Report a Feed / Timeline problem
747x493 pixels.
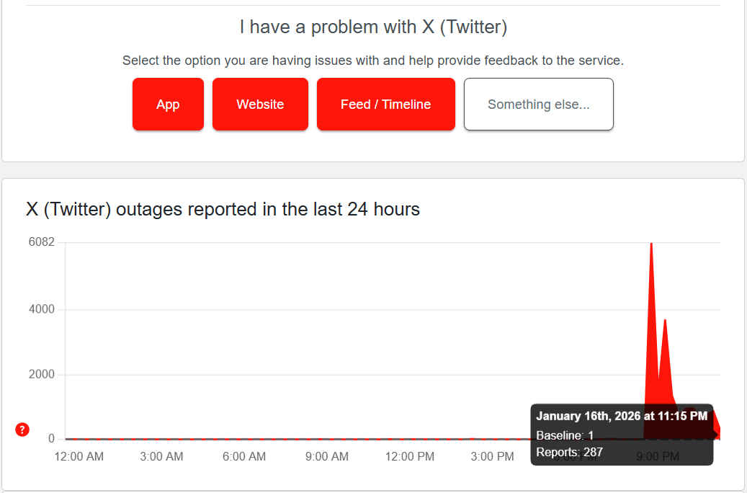point(385,105)
